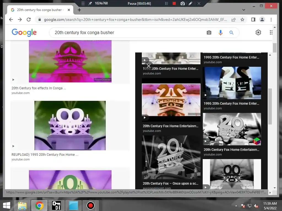Open the recorder menu hamburger icon

coord(83,3)
